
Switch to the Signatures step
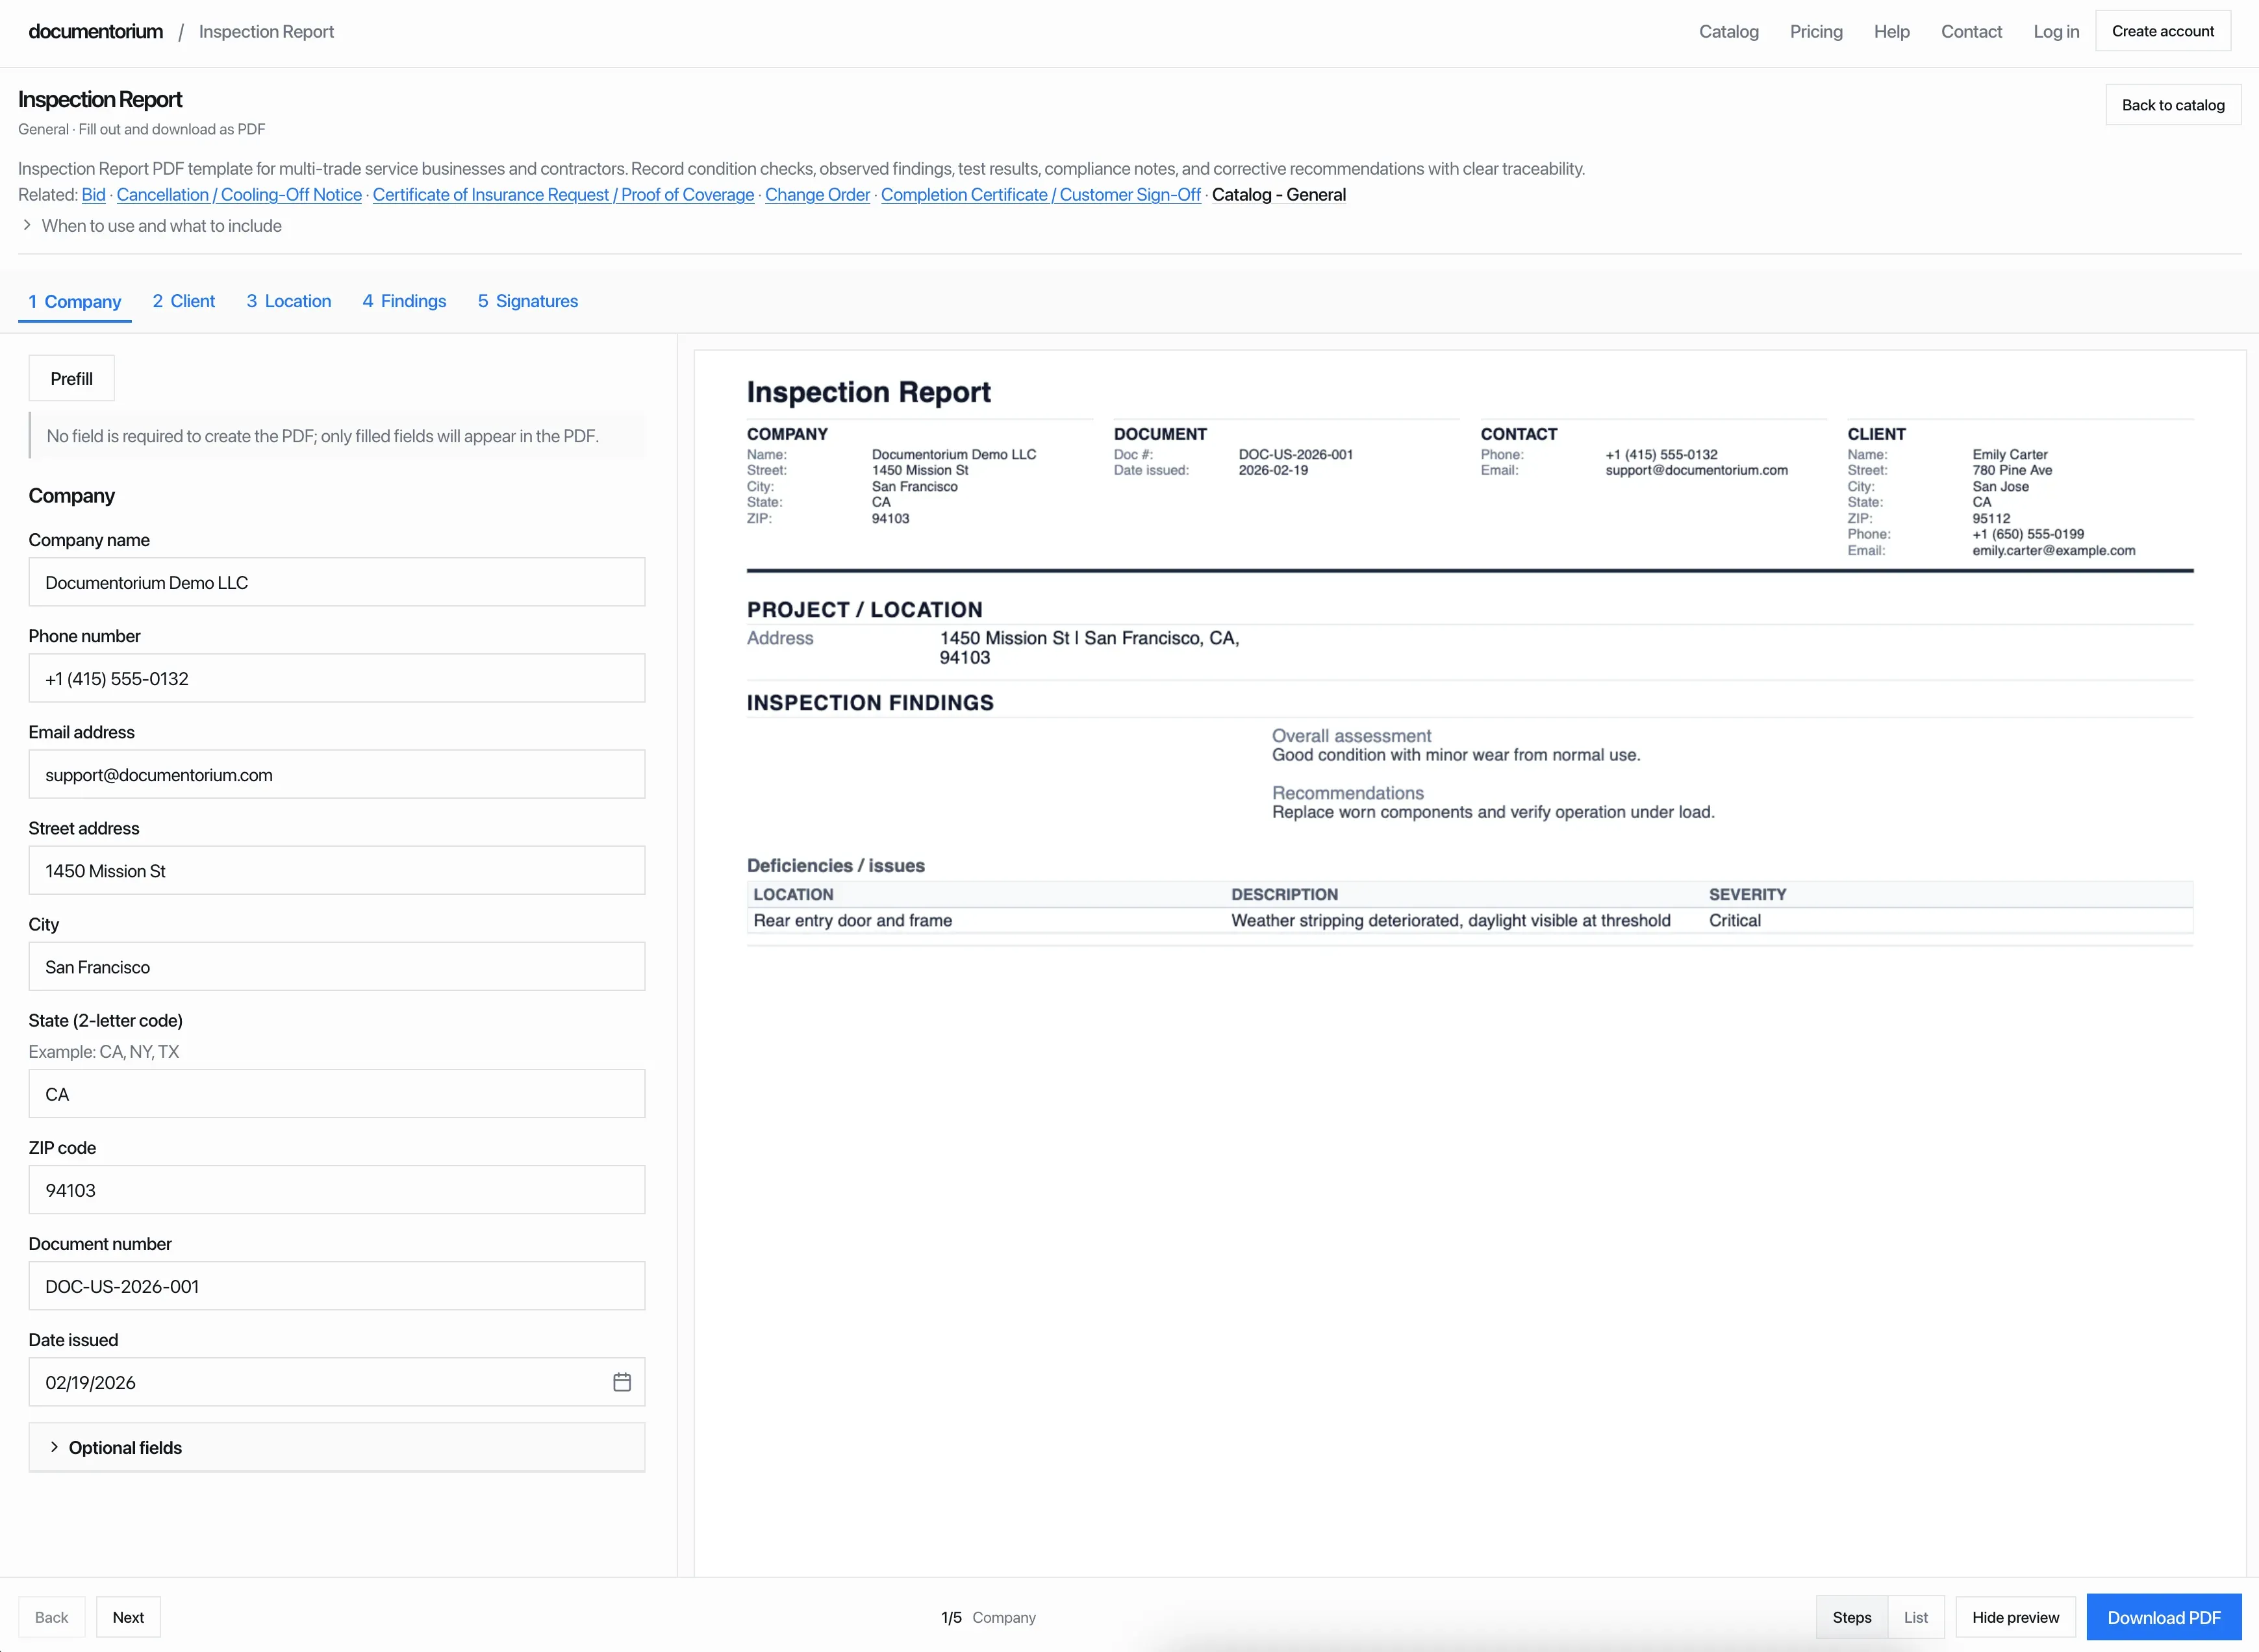tap(527, 301)
